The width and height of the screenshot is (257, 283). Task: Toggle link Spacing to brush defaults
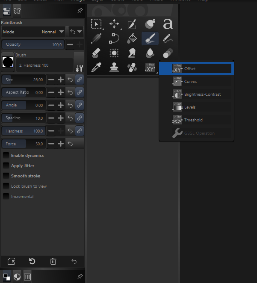pos(80,118)
